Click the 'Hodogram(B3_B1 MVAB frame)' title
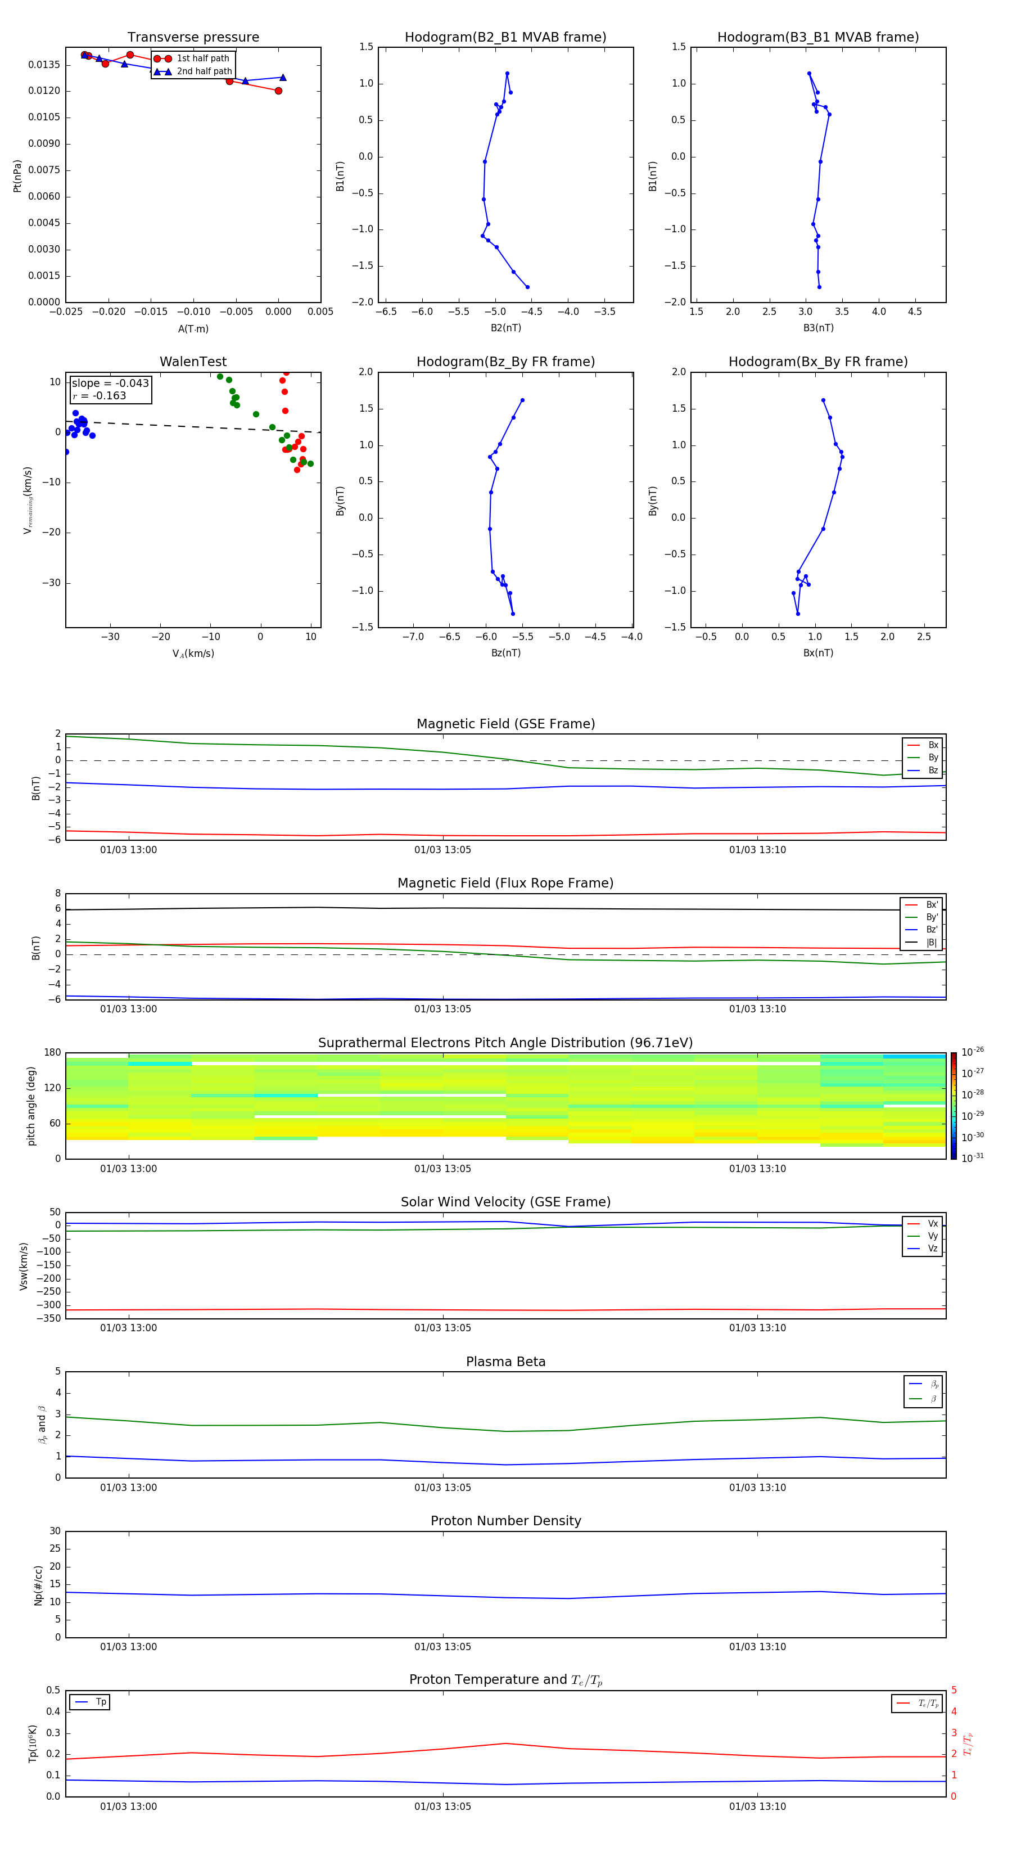The width and height of the screenshot is (1012, 1856). pos(818,37)
